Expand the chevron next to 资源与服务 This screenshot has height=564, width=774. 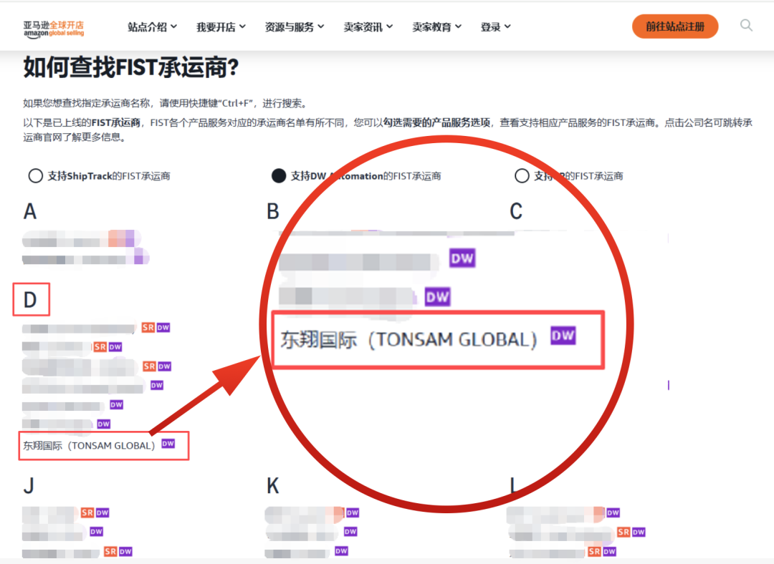tap(321, 26)
